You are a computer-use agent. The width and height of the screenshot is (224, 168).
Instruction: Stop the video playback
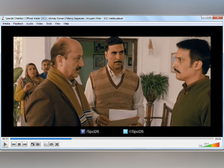click(19, 144)
